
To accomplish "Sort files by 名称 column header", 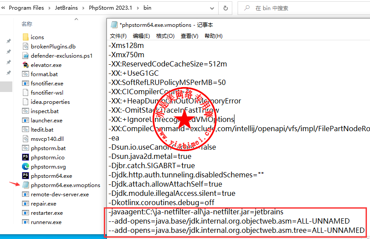I will [x=27, y=24].
